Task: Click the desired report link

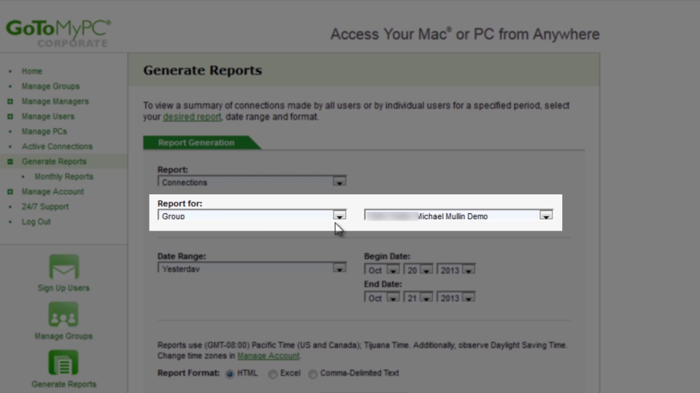Action: tap(192, 117)
